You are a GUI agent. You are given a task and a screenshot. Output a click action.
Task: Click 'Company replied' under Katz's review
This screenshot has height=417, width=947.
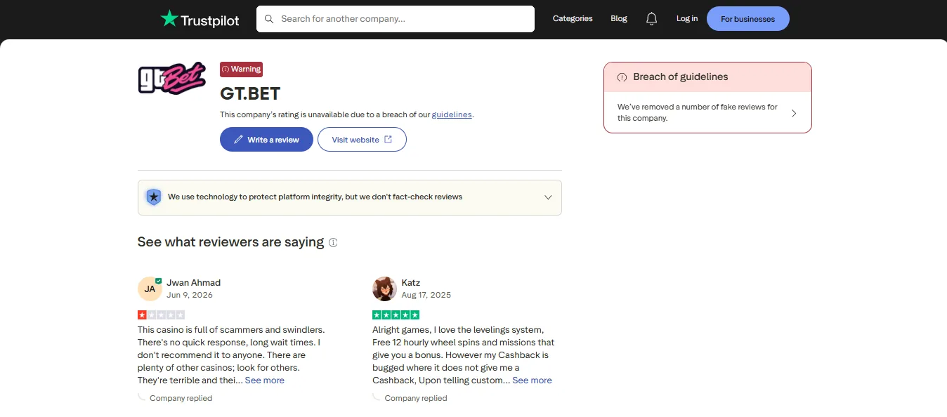point(416,398)
